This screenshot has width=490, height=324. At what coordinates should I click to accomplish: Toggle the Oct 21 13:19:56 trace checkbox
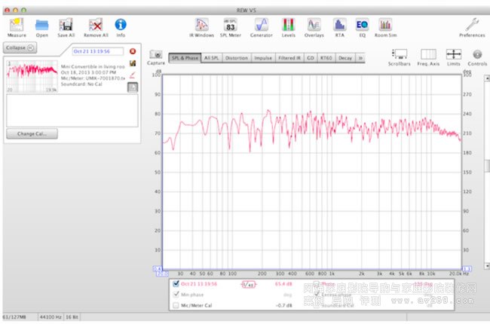(x=176, y=284)
